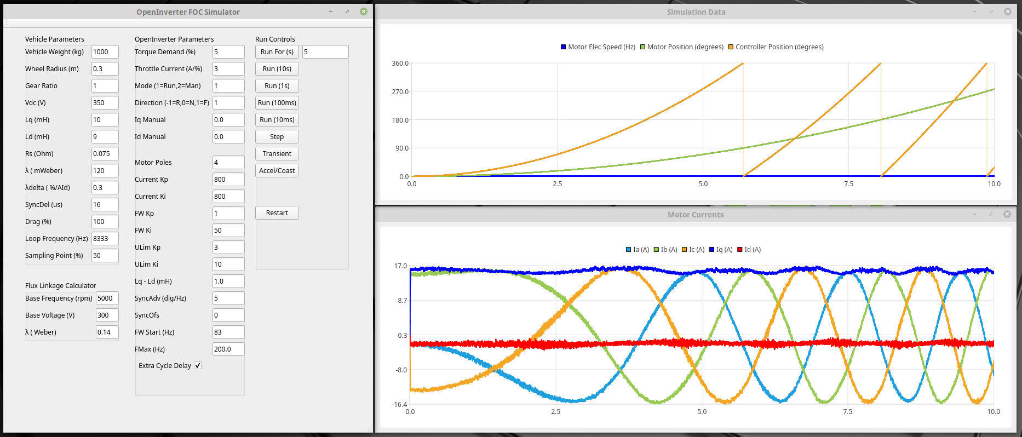Start the Transient run
Viewport: 1022px width, 437px height.
click(277, 153)
